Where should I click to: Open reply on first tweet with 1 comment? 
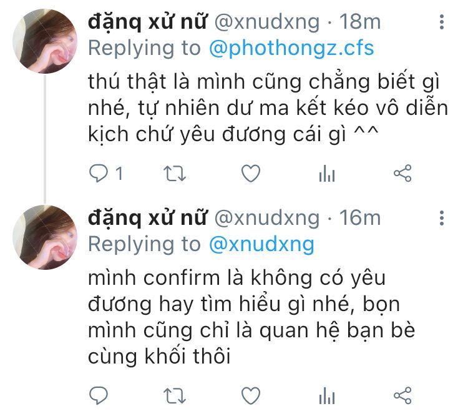pyautogui.click(x=106, y=174)
